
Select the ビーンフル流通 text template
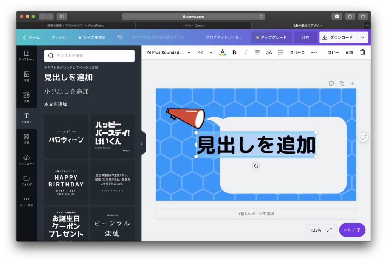point(113,224)
